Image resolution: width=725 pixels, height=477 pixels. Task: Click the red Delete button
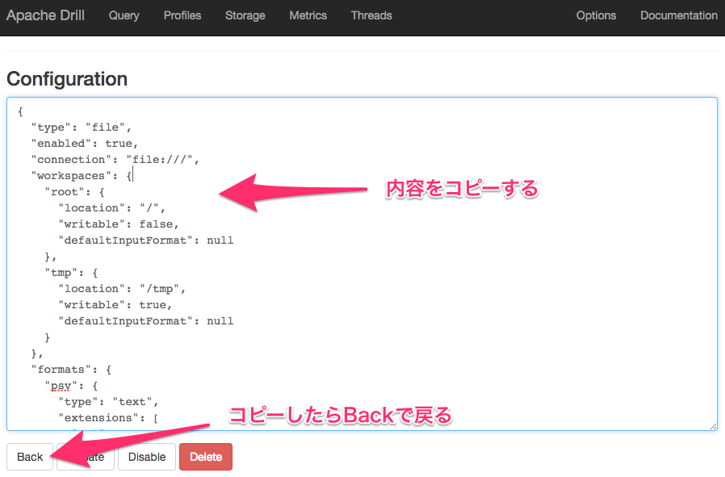(x=206, y=457)
